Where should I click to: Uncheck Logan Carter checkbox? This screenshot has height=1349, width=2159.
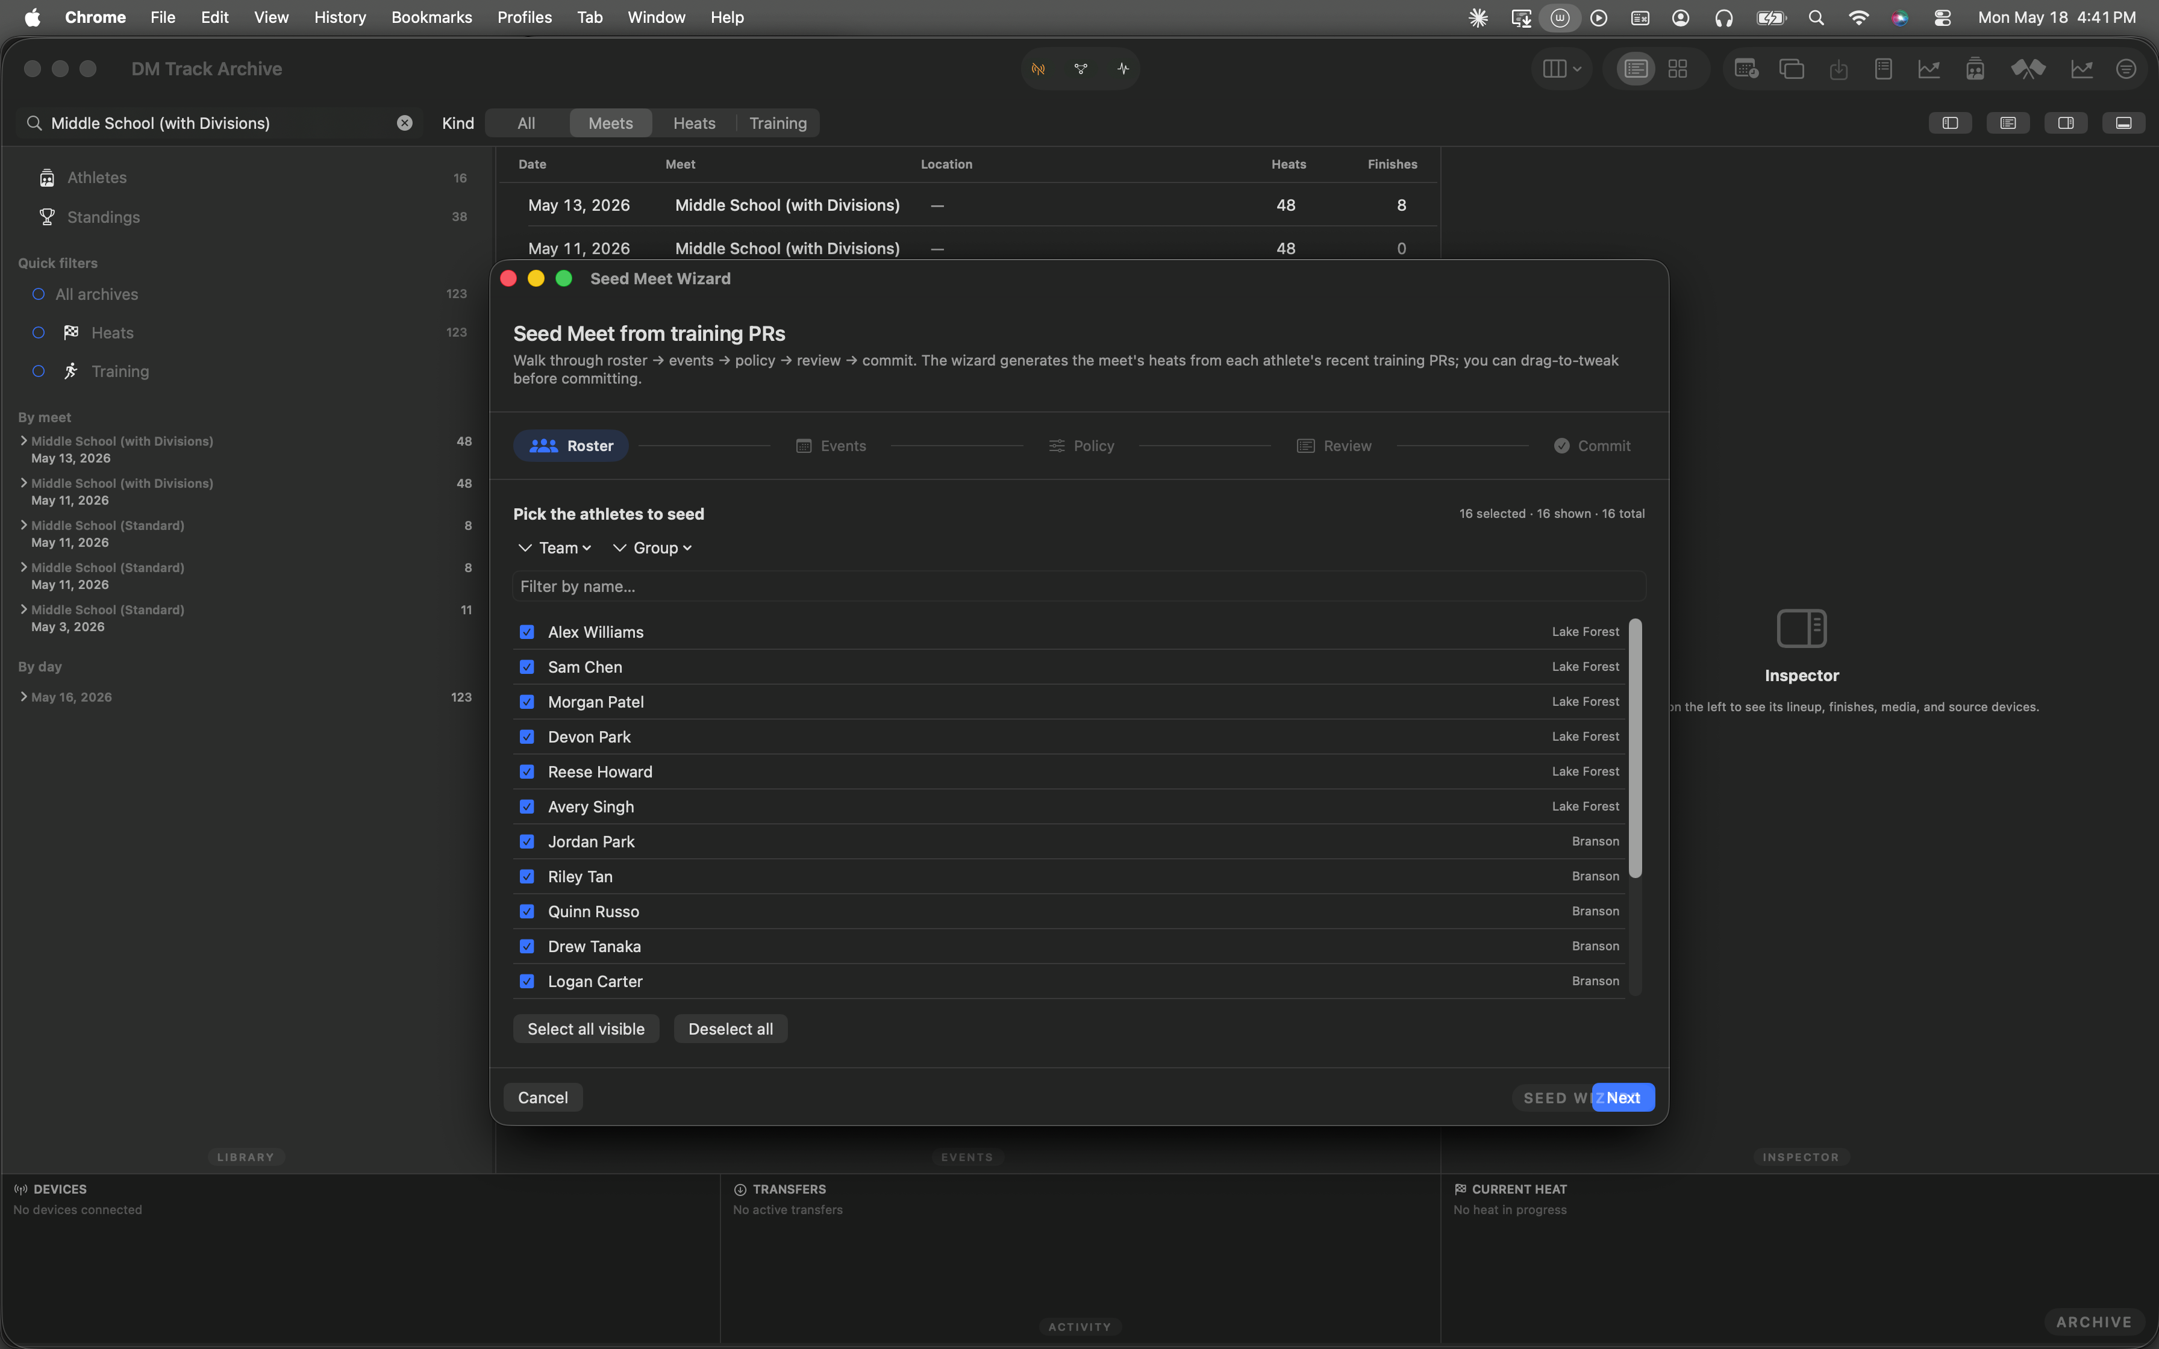pyautogui.click(x=527, y=982)
